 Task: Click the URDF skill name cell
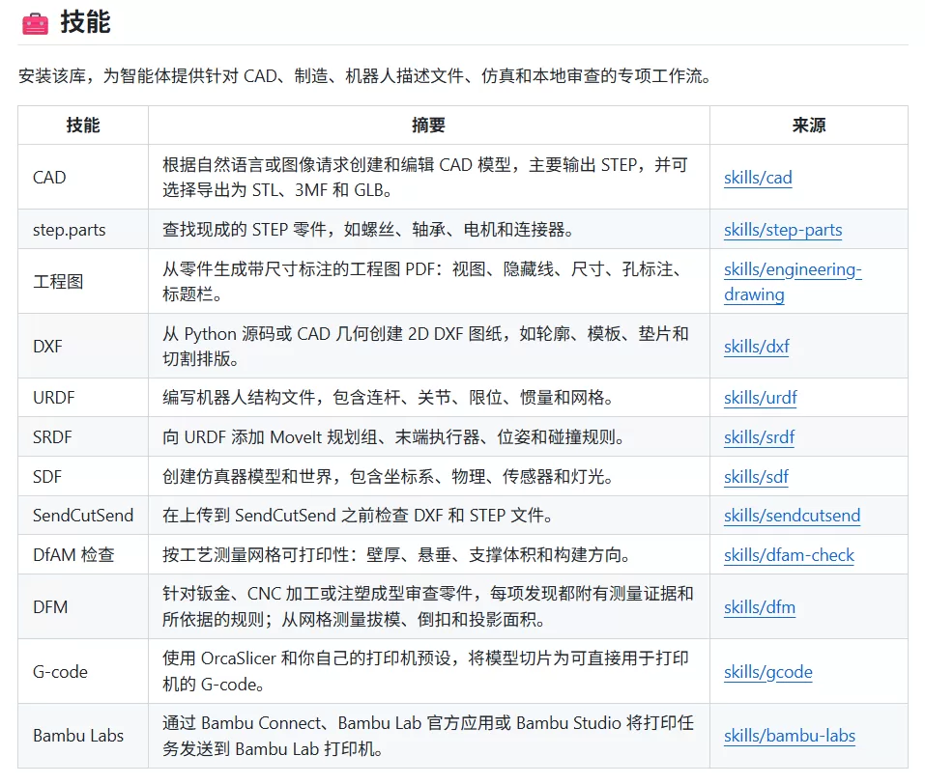point(83,398)
